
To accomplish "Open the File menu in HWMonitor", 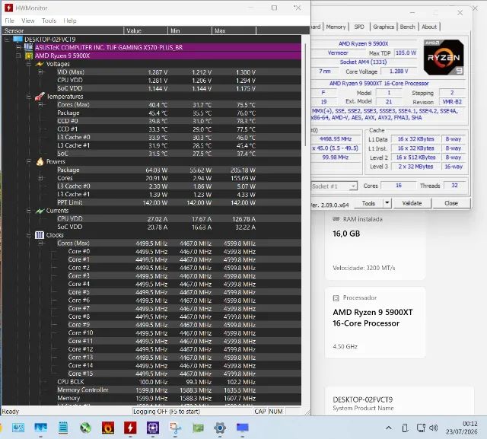I will tap(9, 21).
